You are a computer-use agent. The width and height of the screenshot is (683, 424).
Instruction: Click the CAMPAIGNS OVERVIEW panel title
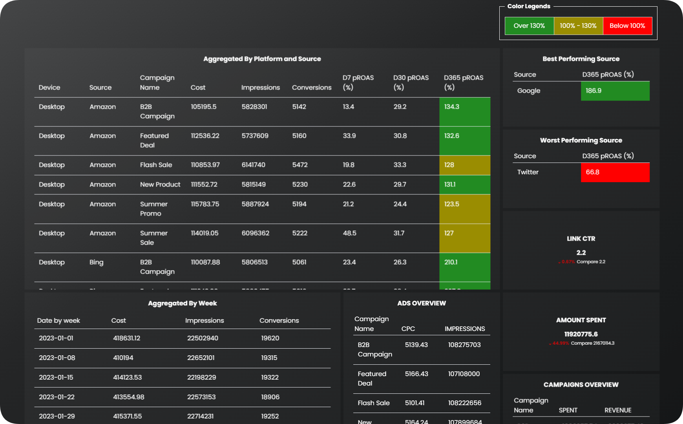point(581,385)
